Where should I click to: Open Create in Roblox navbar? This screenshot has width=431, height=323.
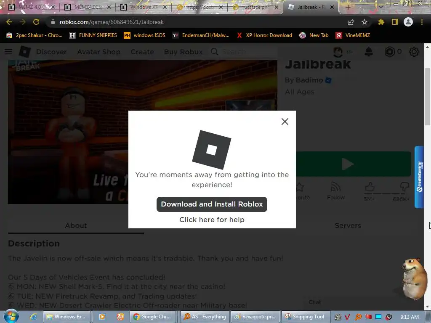(142, 52)
